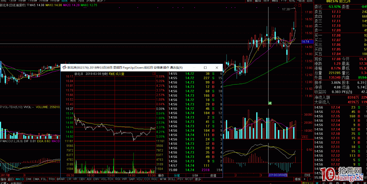This screenshot has width=367, height=184.
Task: Click the red diamond icon above the chart
Action: (x=295, y=5)
